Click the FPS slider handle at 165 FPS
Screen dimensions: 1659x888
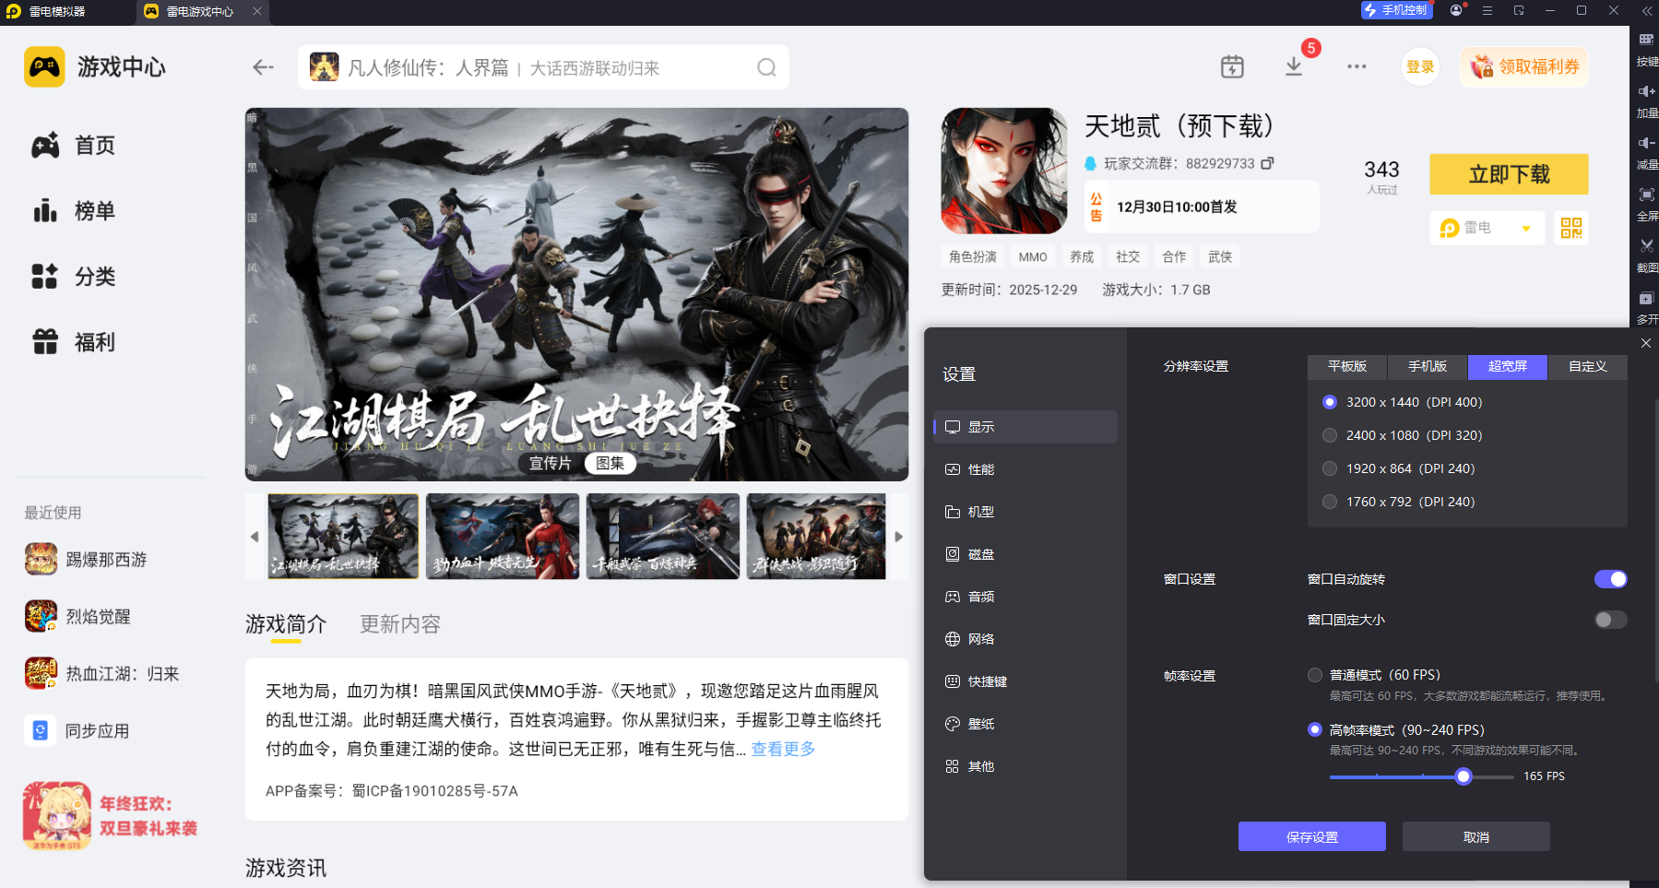(x=1463, y=776)
